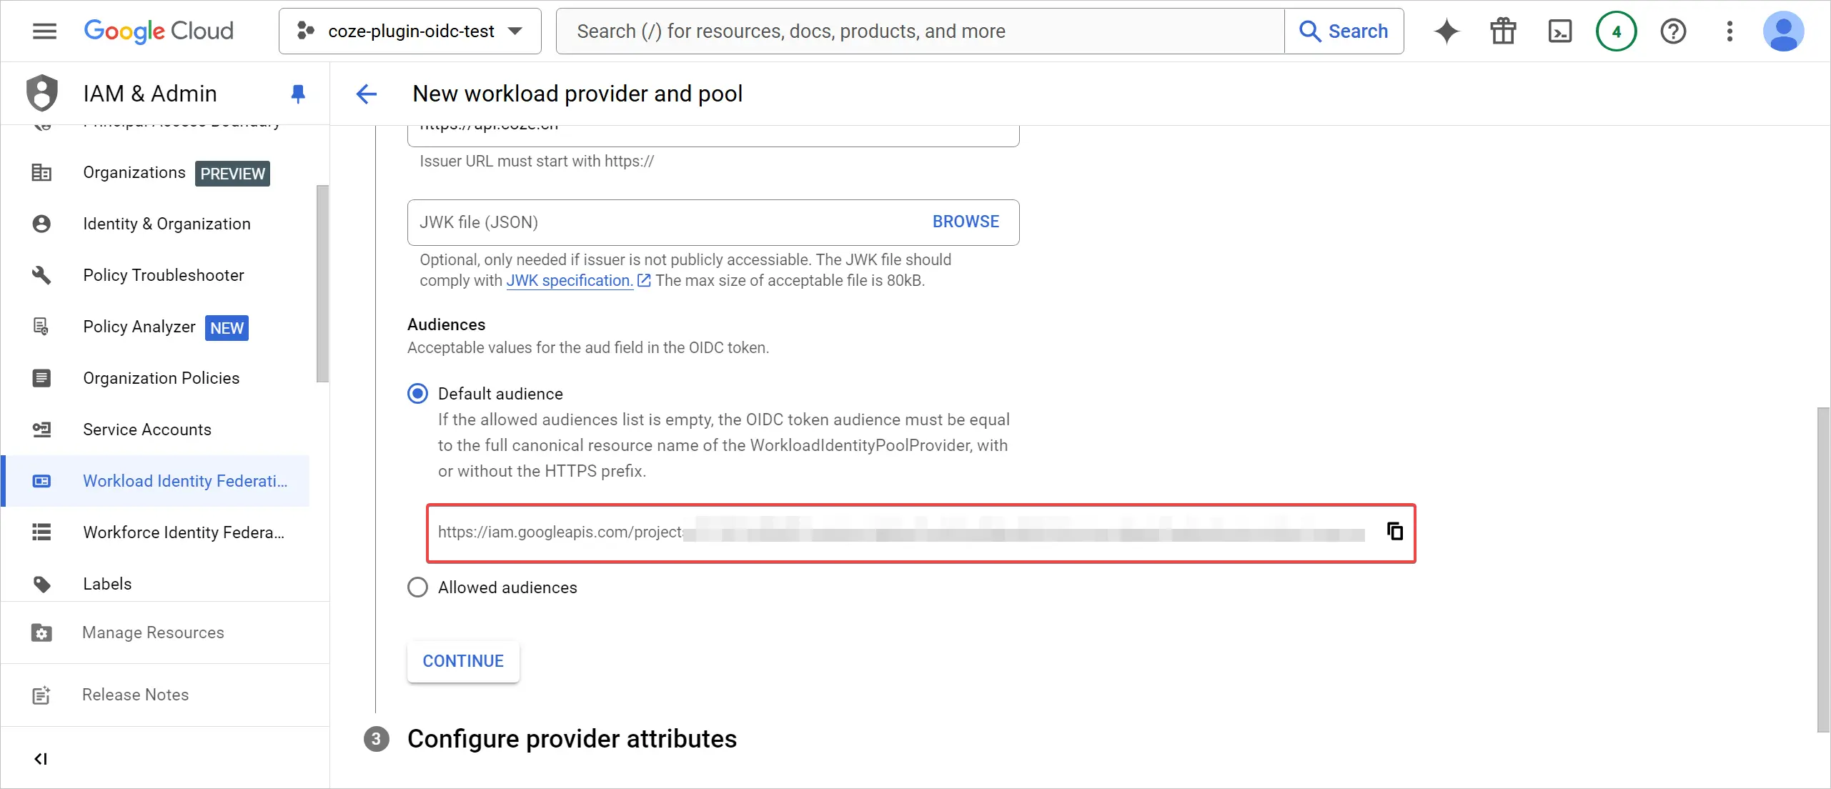Click the gift free trial icon
This screenshot has height=789, width=1831.
point(1503,31)
